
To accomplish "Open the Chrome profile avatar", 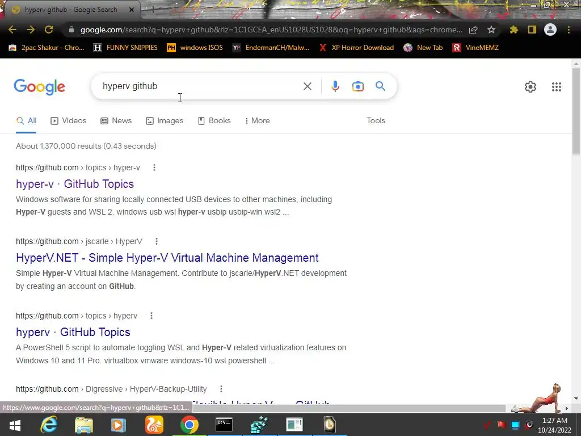I will click(x=550, y=30).
